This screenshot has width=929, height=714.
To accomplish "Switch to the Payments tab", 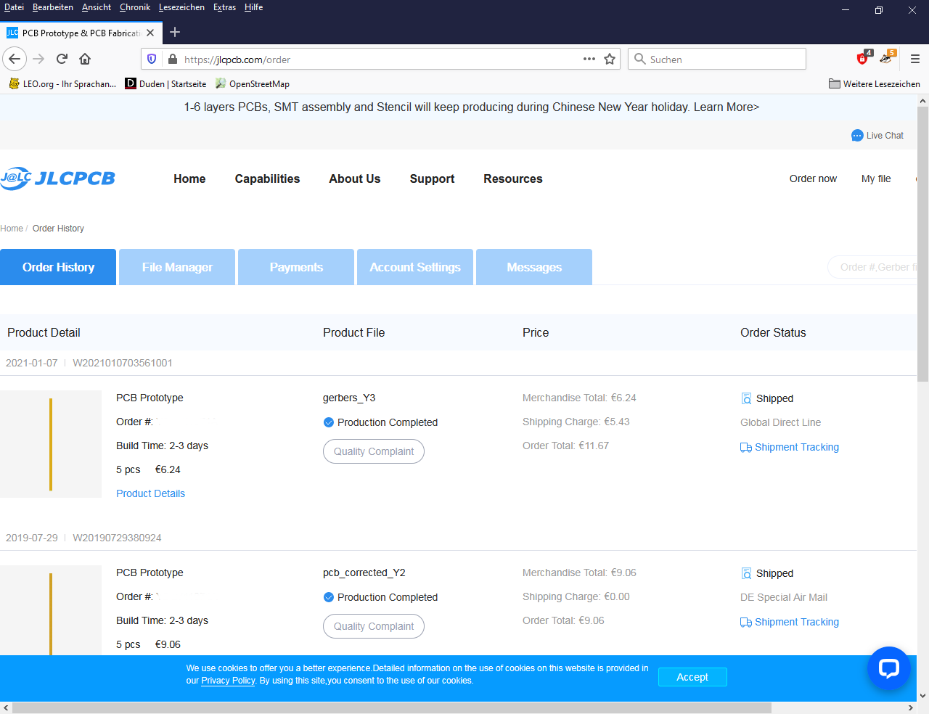I will pyautogui.click(x=296, y=267).
